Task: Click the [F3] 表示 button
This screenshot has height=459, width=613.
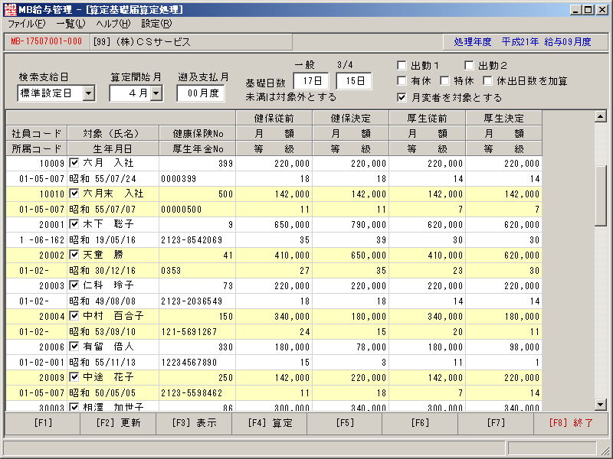Action: pos(194,423)
